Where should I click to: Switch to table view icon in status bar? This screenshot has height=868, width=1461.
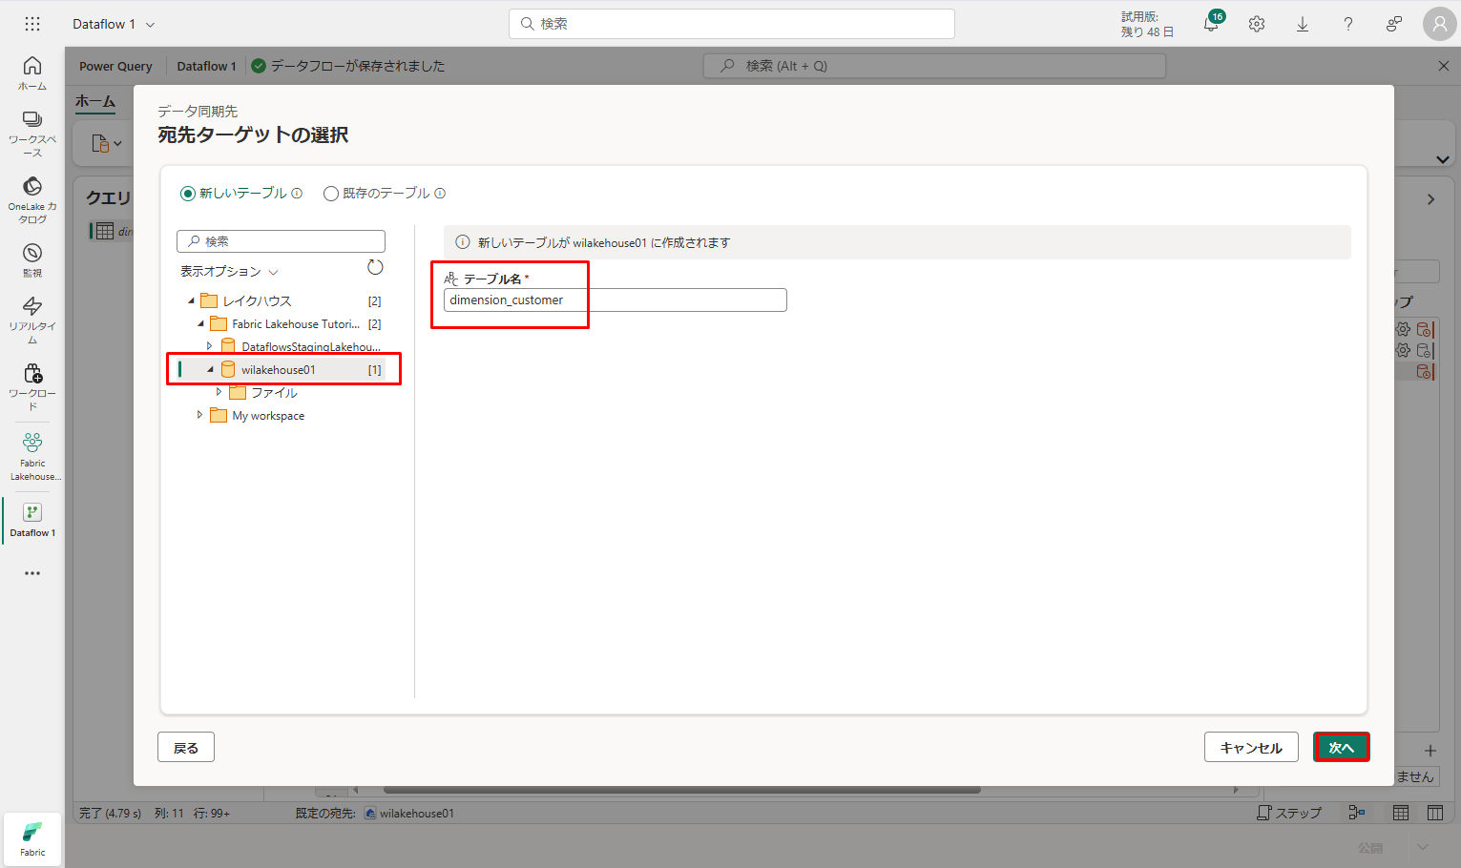1401,813
